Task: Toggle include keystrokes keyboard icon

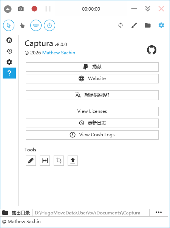Action: click(36, 25)
